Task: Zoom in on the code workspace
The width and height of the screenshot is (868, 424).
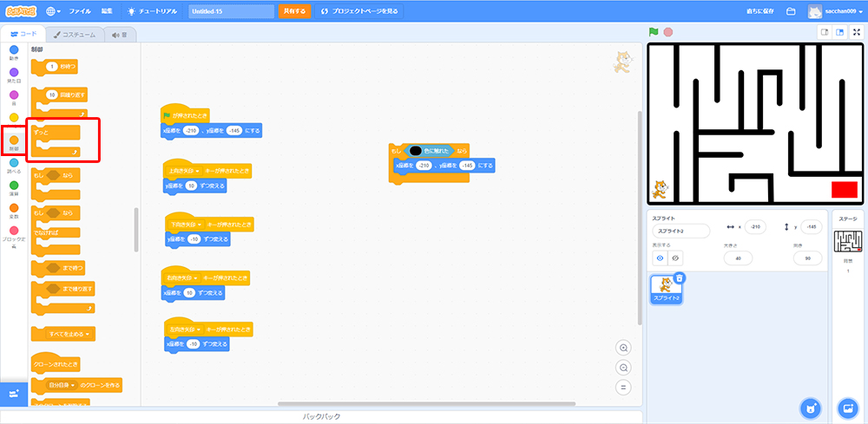Action: pyautogui.click(x=623, y=348)
